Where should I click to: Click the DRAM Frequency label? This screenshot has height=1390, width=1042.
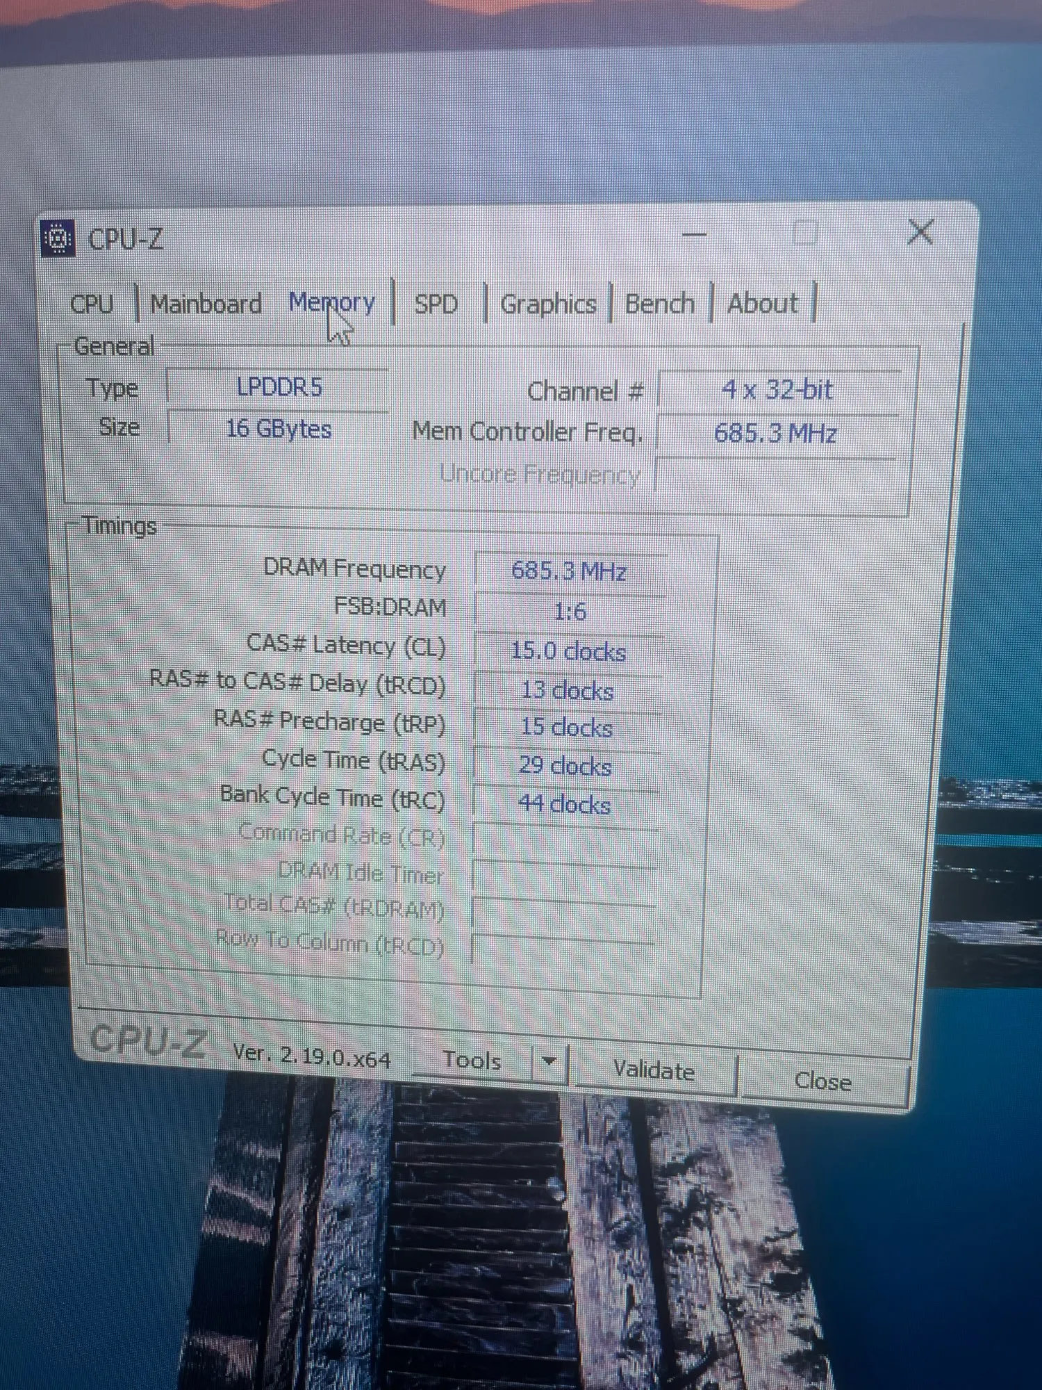coord(354,569)
